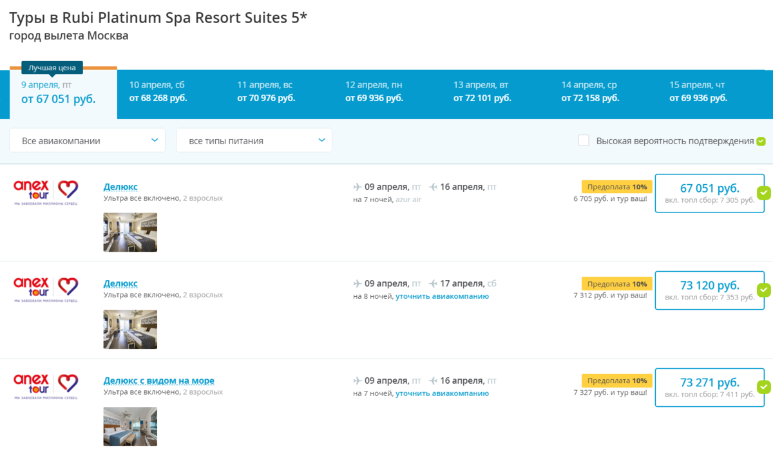Click green check badge next to confirmation filter

(x=761, y=141)
